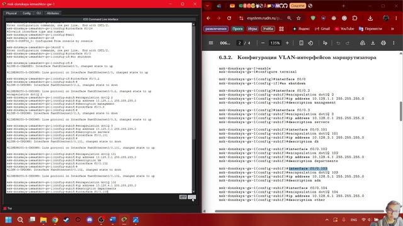Open the Перевести bookmark

click(x=370, y=29)
